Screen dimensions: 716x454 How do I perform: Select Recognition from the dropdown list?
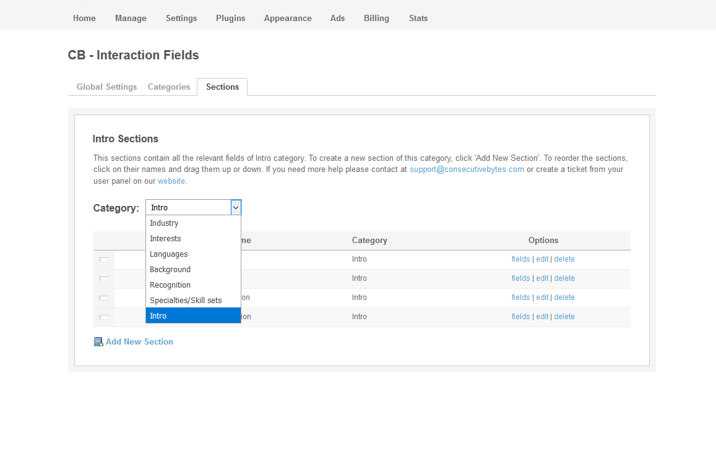170,285
